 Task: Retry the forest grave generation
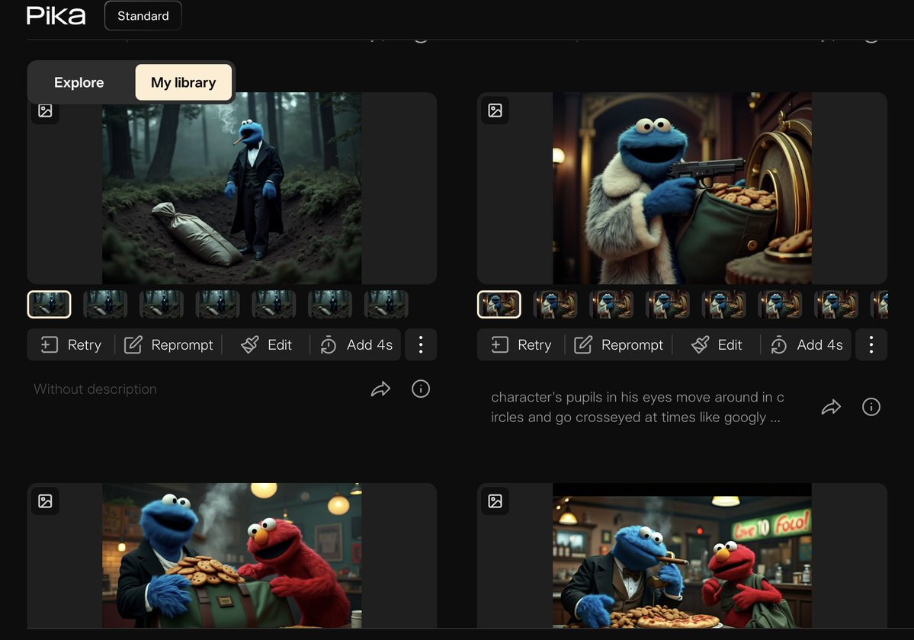coord(69,344)
